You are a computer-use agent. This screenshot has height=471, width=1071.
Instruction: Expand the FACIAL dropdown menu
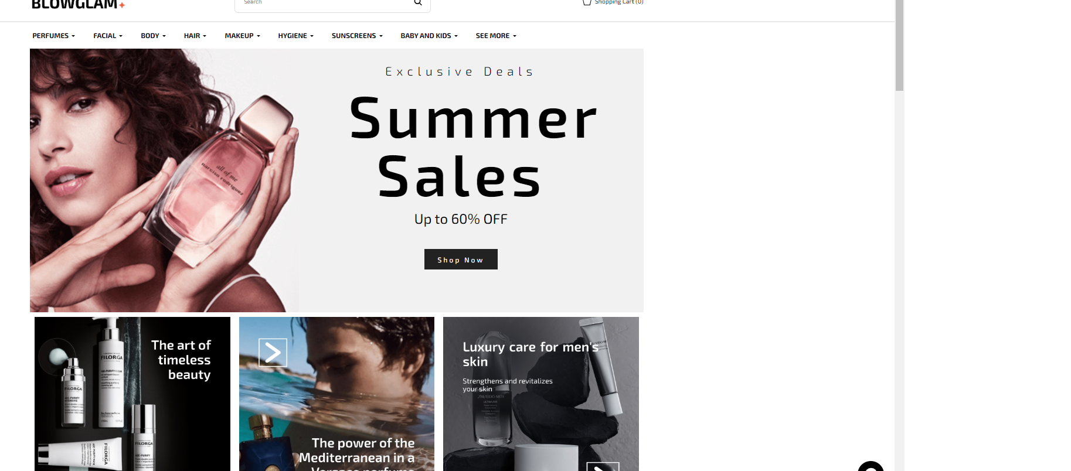coord(108,36)
